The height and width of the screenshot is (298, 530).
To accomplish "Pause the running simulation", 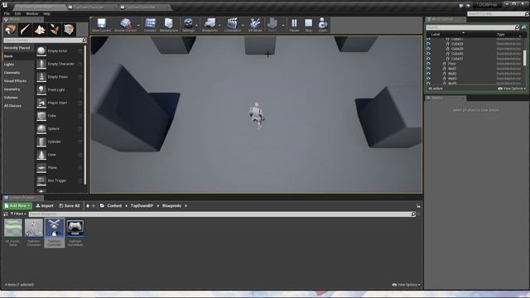I will click(x=294, y=26).
